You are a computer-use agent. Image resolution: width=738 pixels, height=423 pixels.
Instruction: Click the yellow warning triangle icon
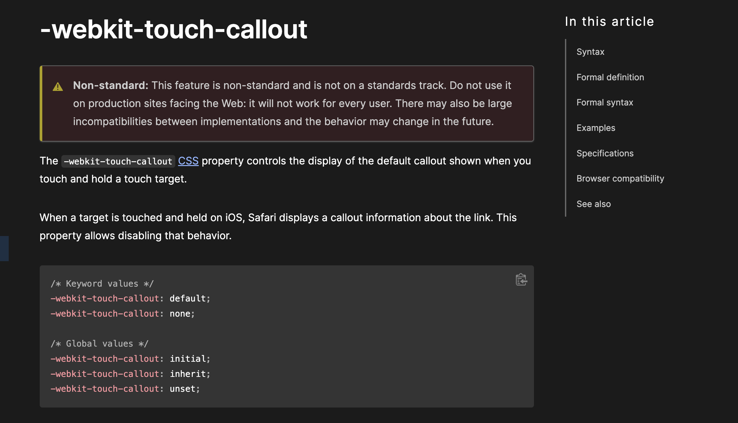(58, 87)
